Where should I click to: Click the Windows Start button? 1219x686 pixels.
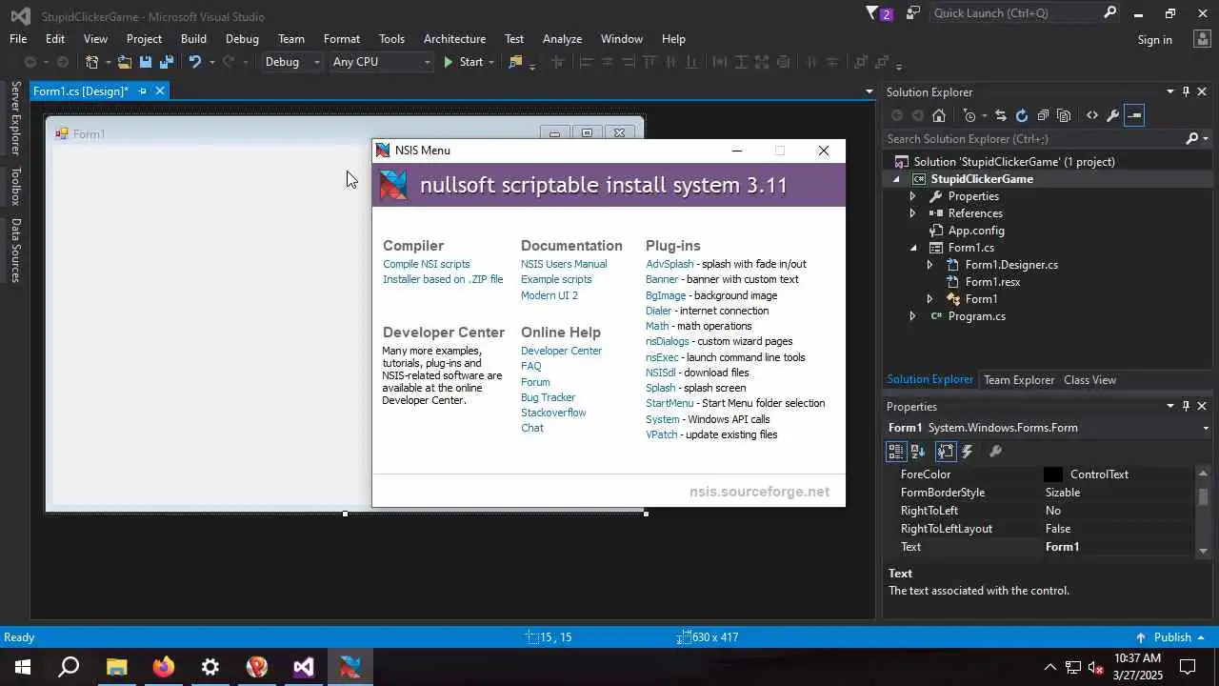point(23,667)
